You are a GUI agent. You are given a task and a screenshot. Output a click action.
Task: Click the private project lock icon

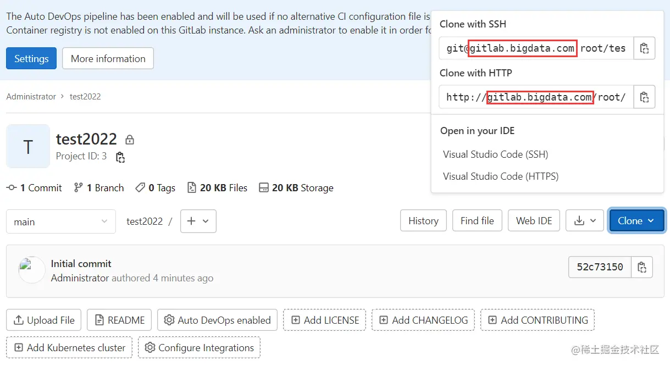click(x=130, y=140)
